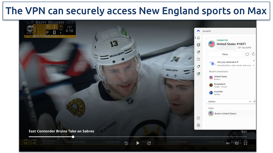Open the globe servers icon in NordVPN sidebar
273x153 pixels.
pos(198,45)
